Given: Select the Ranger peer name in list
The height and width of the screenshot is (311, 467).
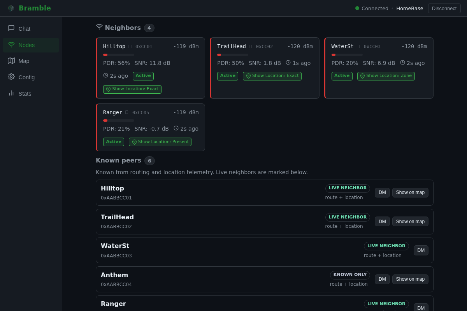Looking at the screenshot, I should pyautogui.click(x=113, y=304).
